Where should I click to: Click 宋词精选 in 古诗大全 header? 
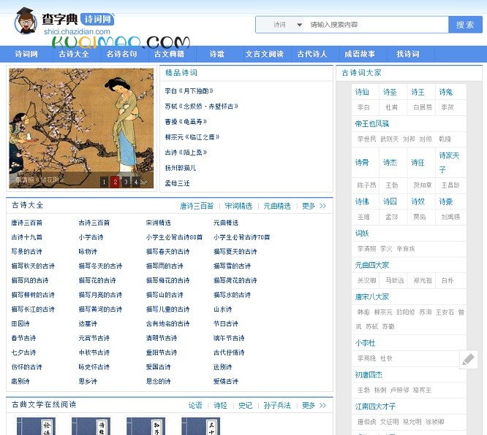pos(238,206)
